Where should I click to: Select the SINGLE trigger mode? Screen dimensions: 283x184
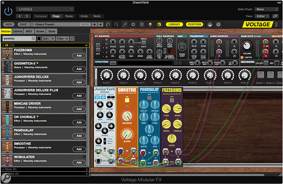point(139,39)
